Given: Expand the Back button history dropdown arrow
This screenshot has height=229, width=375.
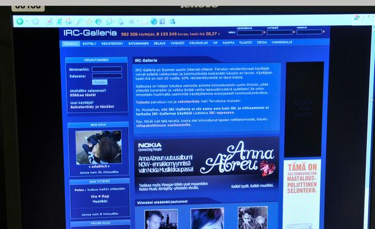Looking at the screenshot, I should click(x=27, y=21).
